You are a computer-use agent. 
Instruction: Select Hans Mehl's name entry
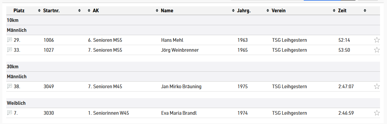[x=172, y=40]
